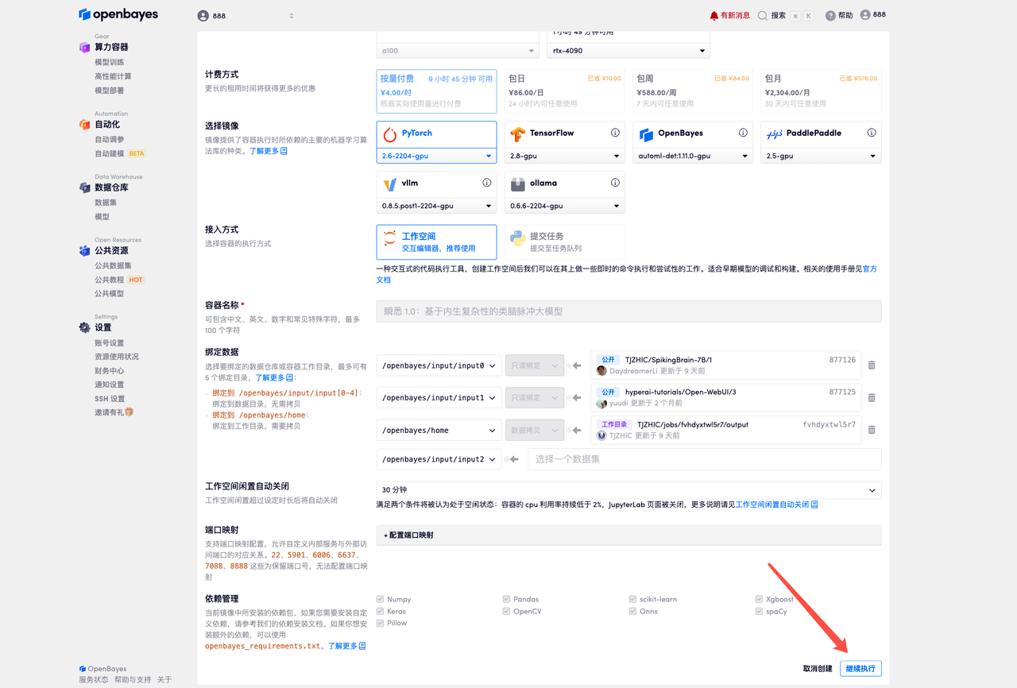The image size is (1017, 688).
Task: Open 模型训练 in sidebar
Action: point(110,62)
